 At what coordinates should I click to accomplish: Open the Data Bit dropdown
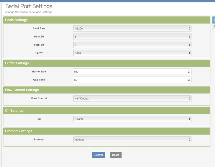(x=132, y=37)
